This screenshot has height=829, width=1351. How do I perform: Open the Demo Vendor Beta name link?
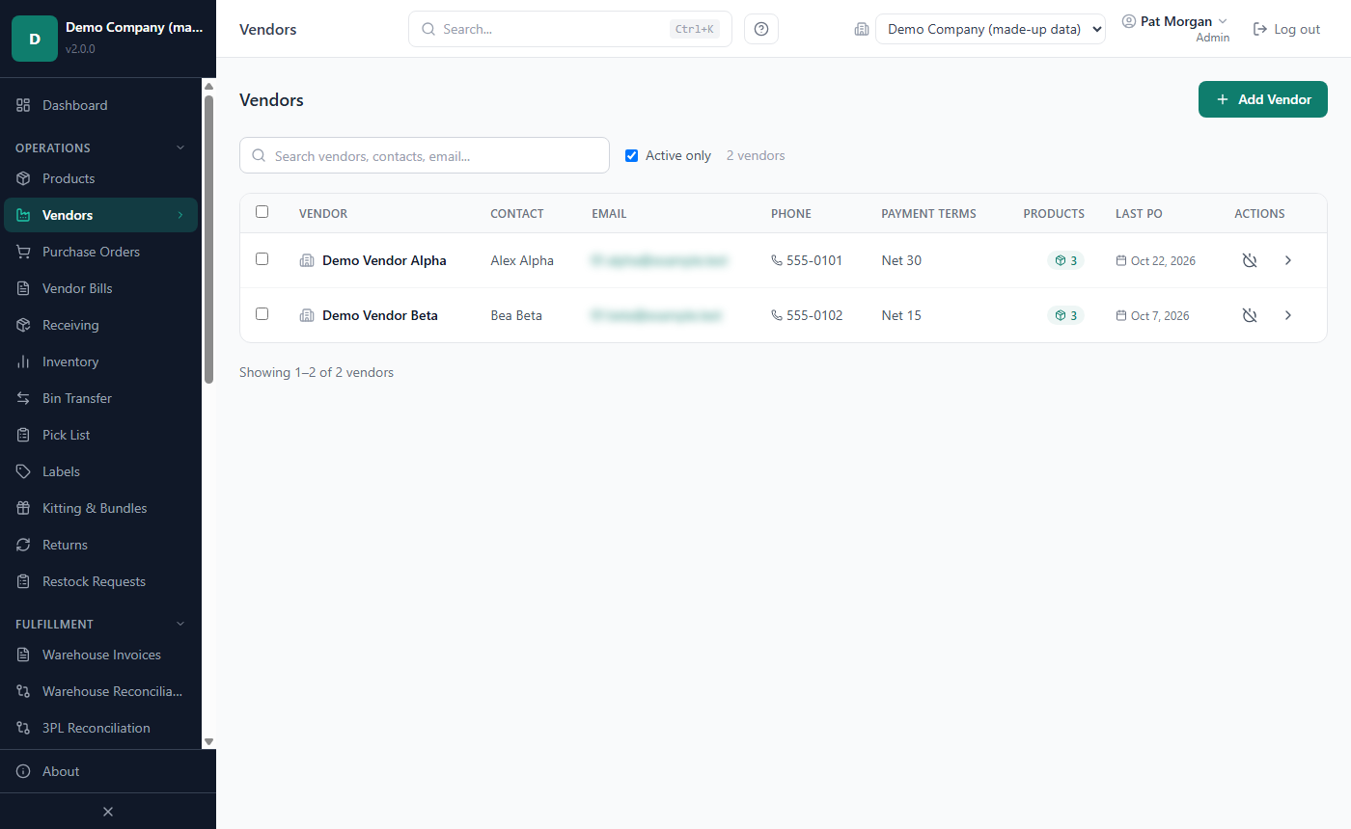[x=380, y=315]
